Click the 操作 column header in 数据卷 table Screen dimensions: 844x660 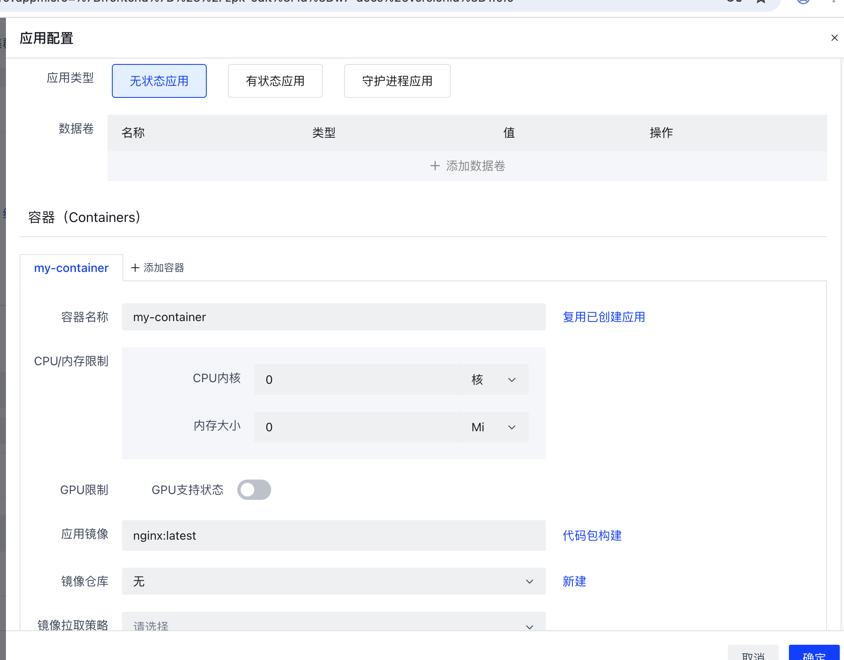point(661,133)
